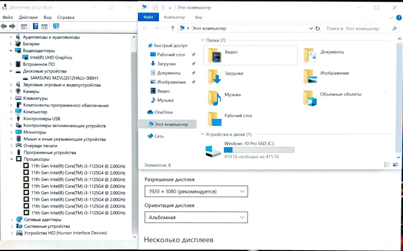Open Справка menu in Device Manager
The image size is (403, 251).
pyautogui.click(x=66, y=17)
